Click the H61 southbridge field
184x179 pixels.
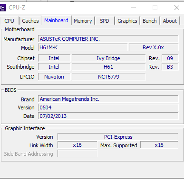[x=108, y=67]
